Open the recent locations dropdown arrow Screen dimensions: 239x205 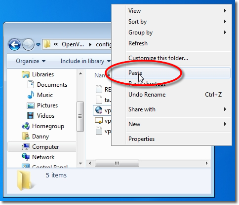click(x=38, y=44)
